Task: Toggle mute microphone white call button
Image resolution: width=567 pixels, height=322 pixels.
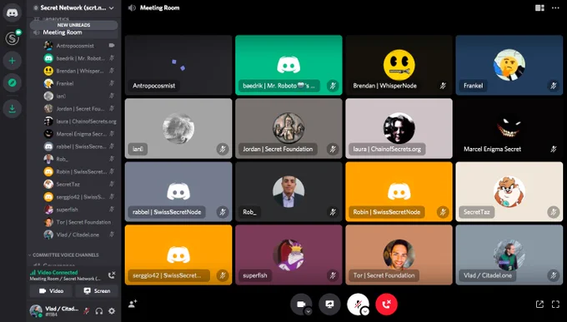Action: [x=358, y=305]
